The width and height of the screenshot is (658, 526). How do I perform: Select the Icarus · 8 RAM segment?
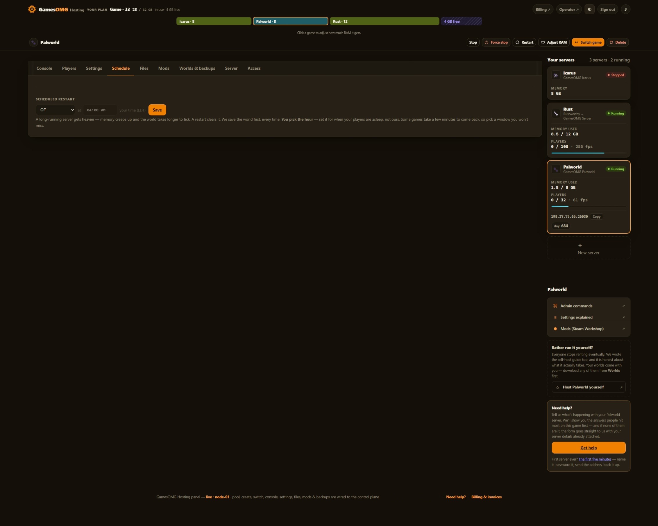click(214, 21)
